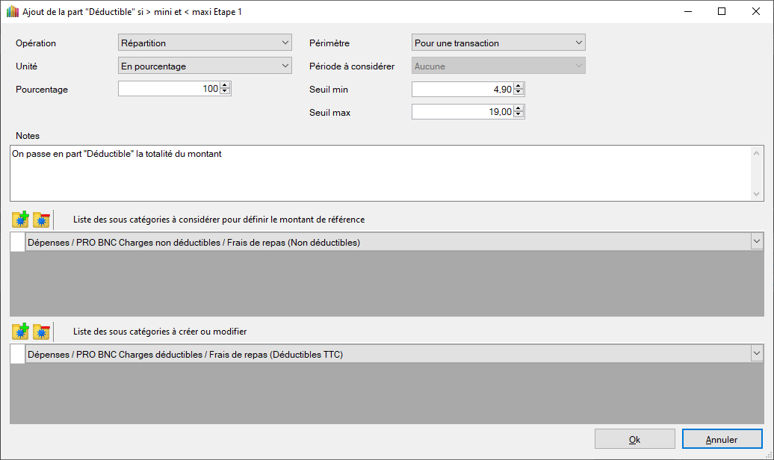774x460 pixels.
Task: Select the row header of the Déductibles TTC row
Action: (17, 354)
